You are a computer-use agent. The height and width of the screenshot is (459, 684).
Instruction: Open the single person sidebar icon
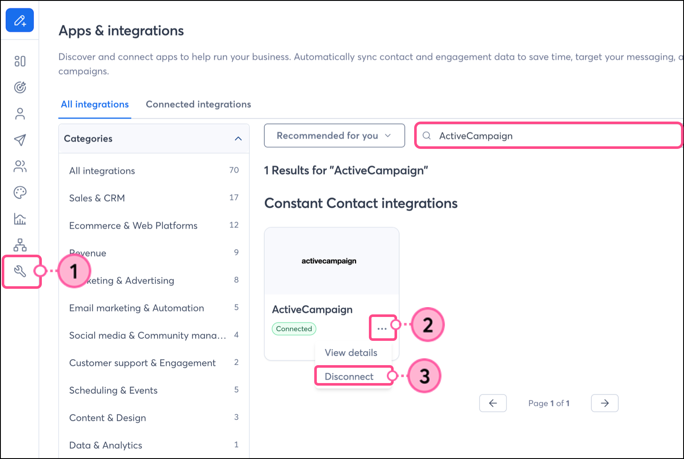tap(20, 113)
